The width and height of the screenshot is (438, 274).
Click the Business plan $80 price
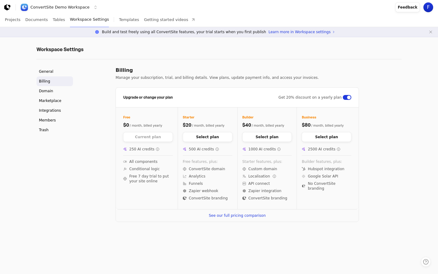point(306,125)
